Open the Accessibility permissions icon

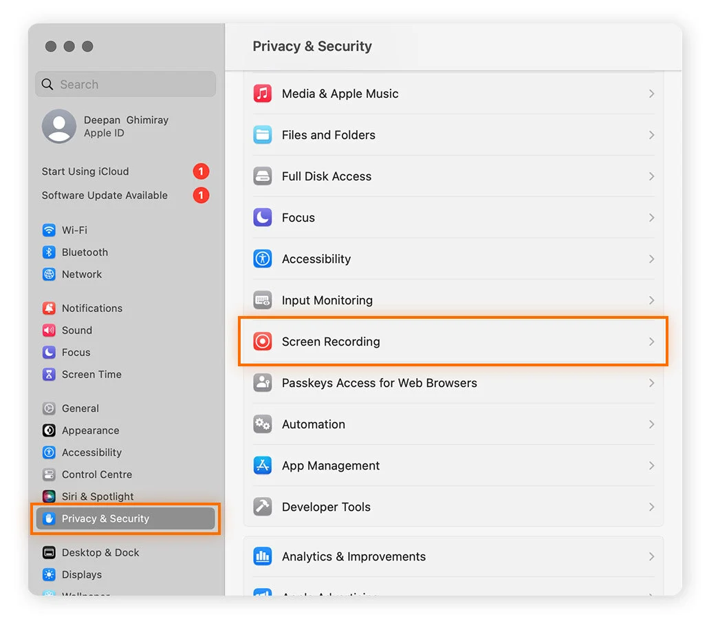pyautogui.click(x=262, y=259)
